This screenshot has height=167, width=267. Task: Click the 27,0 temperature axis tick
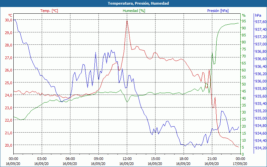pos(9,57)
